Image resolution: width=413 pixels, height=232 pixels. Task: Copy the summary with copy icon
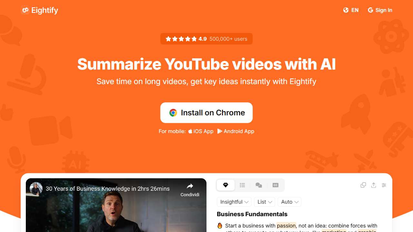coord(363,185)
